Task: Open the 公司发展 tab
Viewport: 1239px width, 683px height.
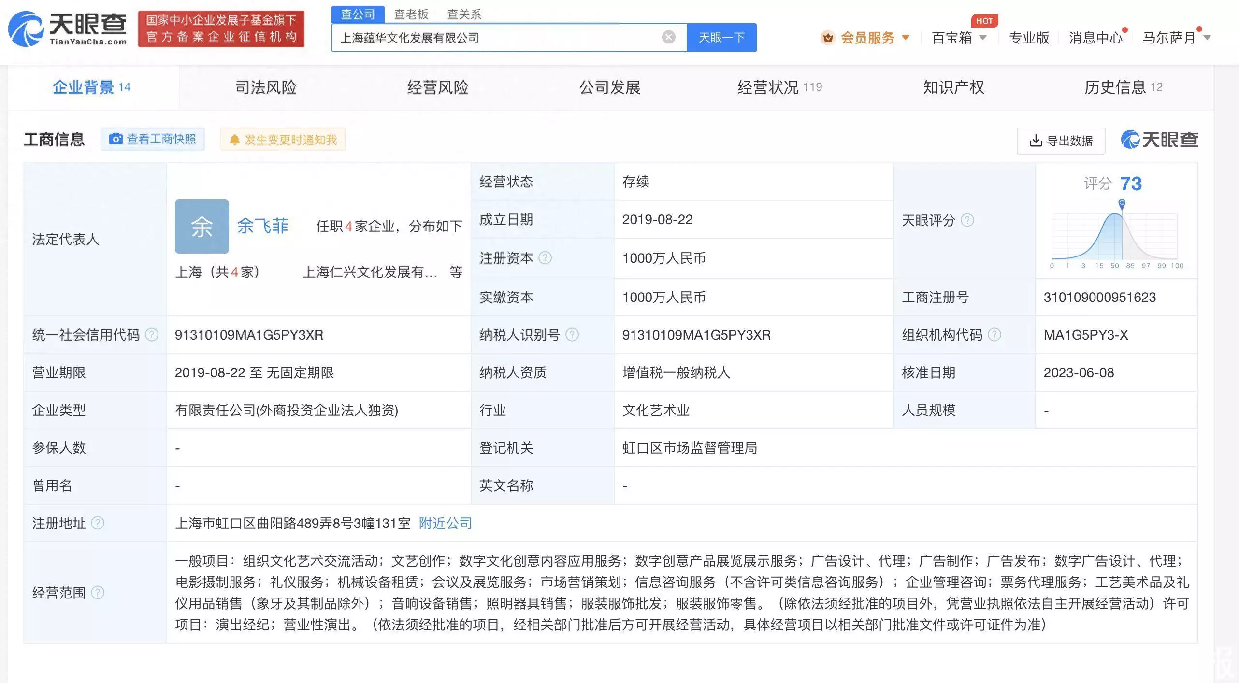Action: 609,87
